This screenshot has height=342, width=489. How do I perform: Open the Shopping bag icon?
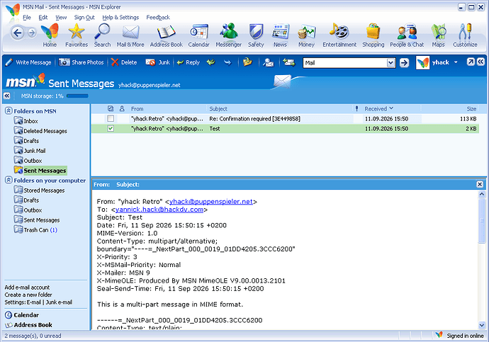point(373,35)
